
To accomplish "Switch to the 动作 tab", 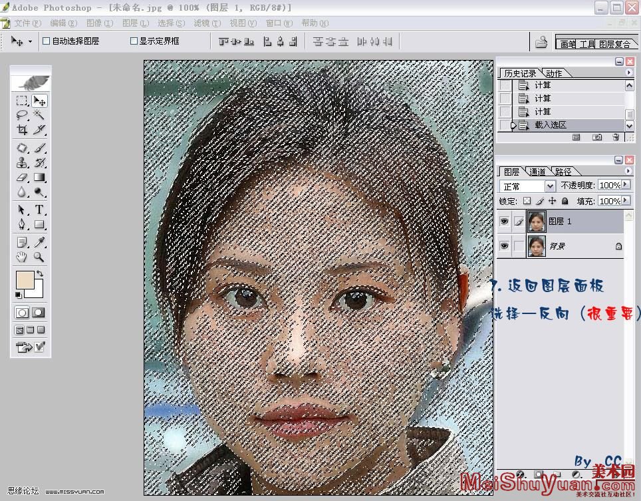I will 554,73.
